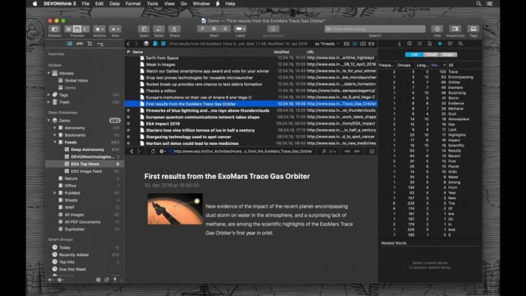
Task: Click the Mars orbiter article thumbnail
Action: pos(175,209)
